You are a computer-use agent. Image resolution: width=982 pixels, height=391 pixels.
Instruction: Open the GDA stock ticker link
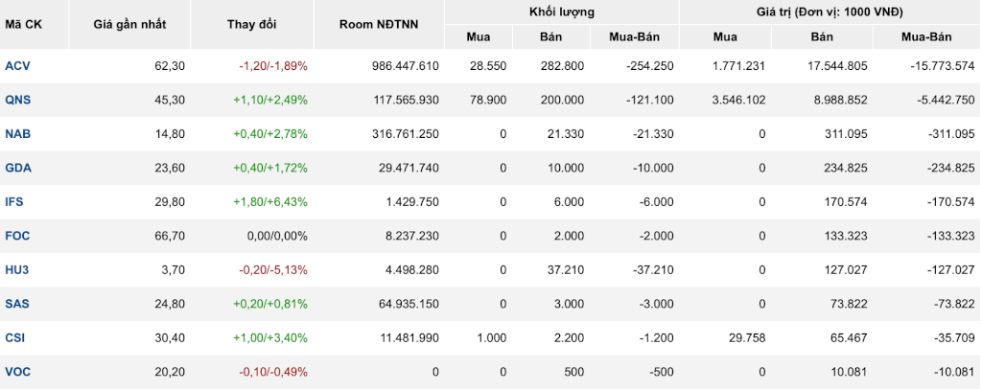coord(18,168)
